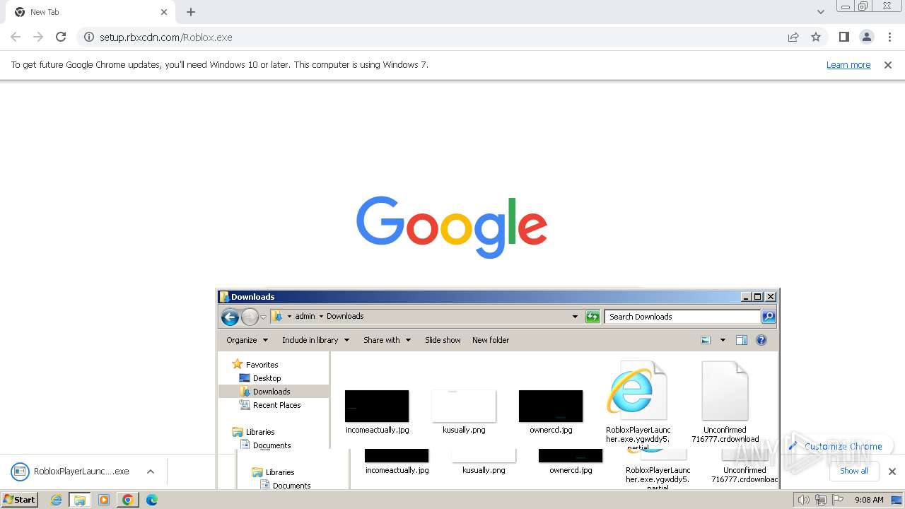View site information for setup.rbxcdn.com
Screen dimensions: 905x509
pyautogui.click(x=89, y=37)
